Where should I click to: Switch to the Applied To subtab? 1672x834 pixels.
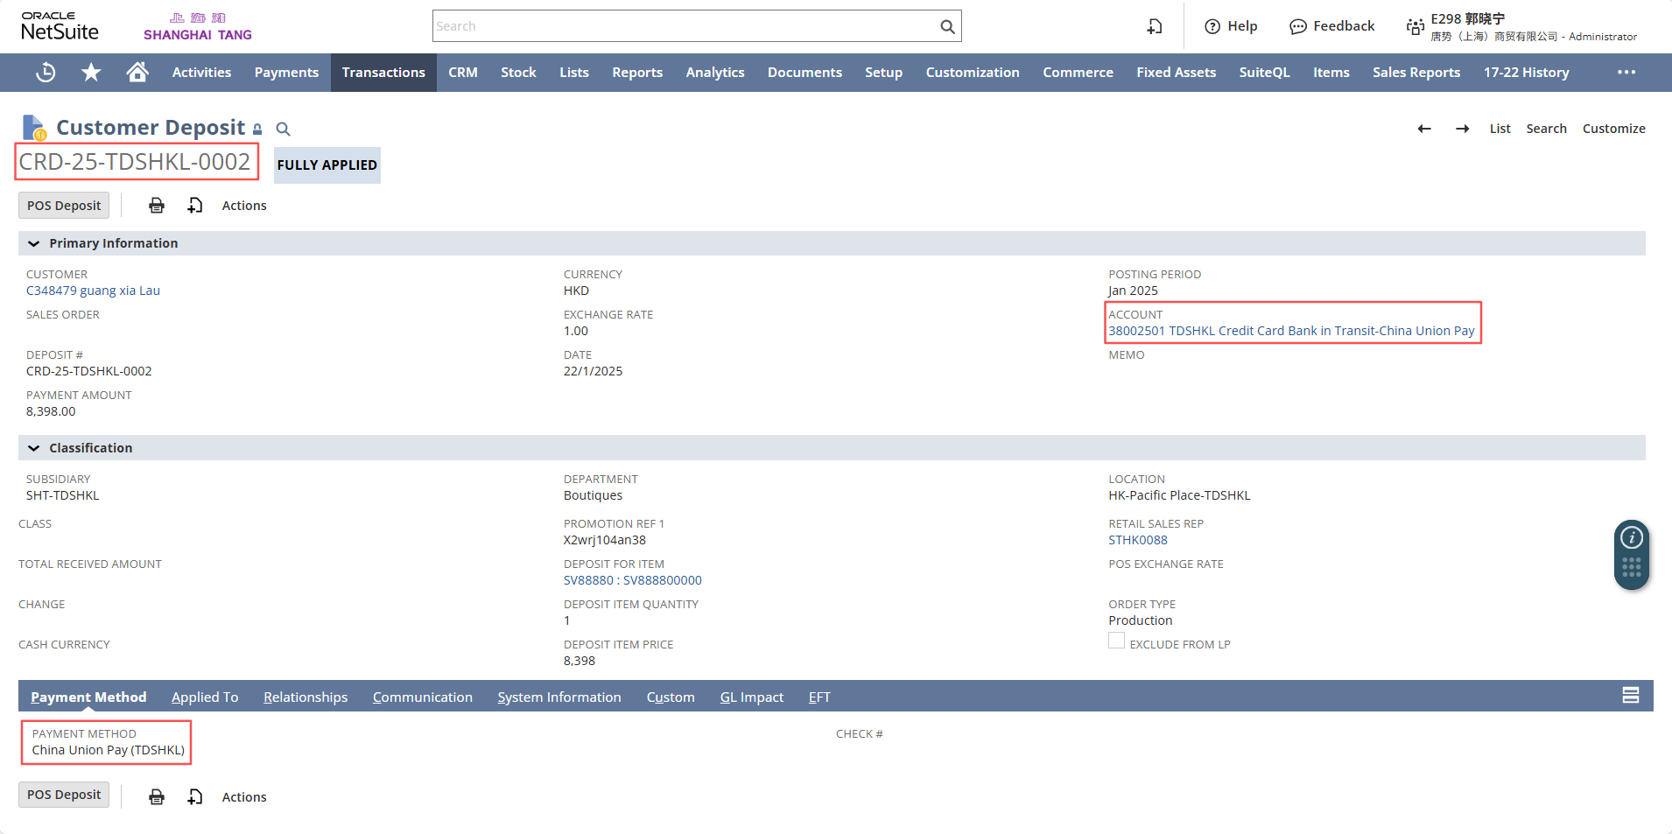[x=205, y=697]
